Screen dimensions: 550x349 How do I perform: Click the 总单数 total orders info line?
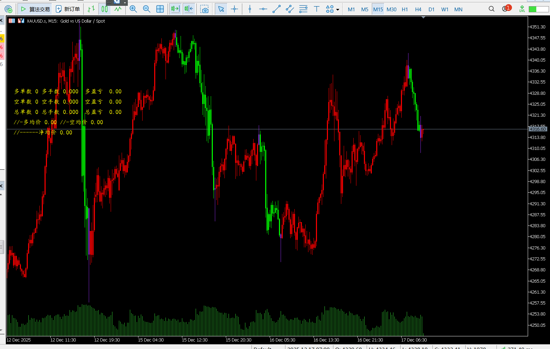[68, 112]
